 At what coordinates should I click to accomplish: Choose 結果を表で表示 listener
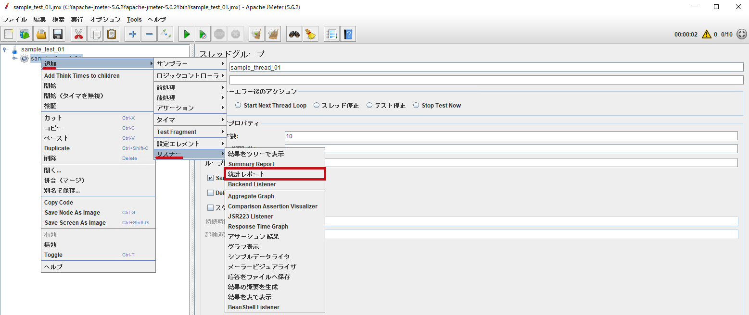click(x=275, y=297)
